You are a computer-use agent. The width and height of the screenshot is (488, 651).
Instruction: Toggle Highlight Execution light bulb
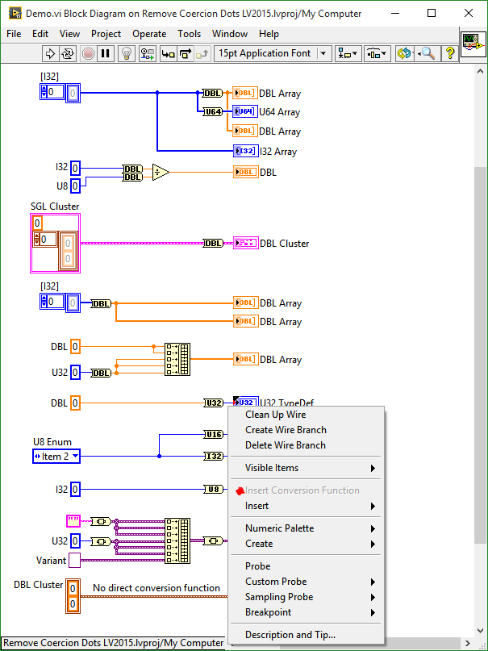[127, 53]
